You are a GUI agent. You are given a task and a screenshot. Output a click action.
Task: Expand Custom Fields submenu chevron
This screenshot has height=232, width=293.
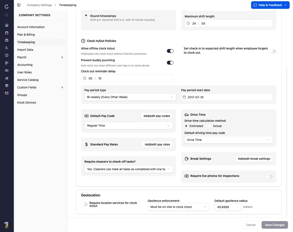pos(62,88)
